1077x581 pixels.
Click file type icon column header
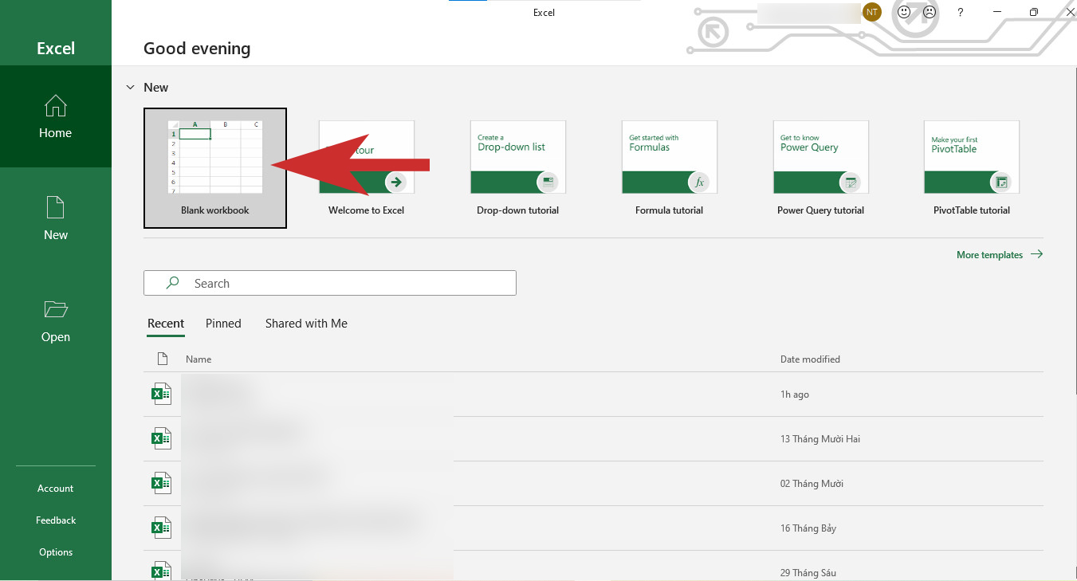pyautogui.click(x=162, y=359)
